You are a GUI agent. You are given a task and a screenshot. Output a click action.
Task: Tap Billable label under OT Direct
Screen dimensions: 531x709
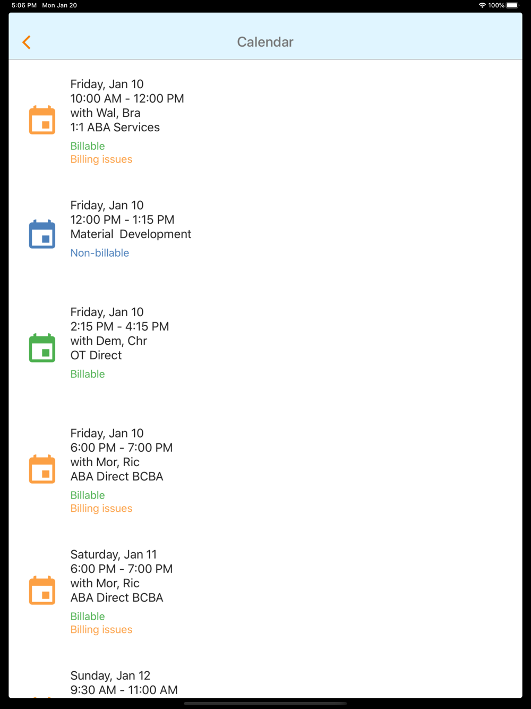coord(88,374)
